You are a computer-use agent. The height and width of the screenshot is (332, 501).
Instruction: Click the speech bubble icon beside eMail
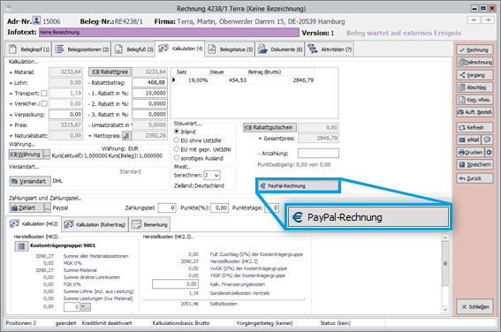coord(487,140)
